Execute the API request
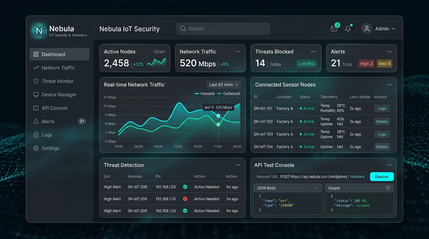 click(382, 177)
